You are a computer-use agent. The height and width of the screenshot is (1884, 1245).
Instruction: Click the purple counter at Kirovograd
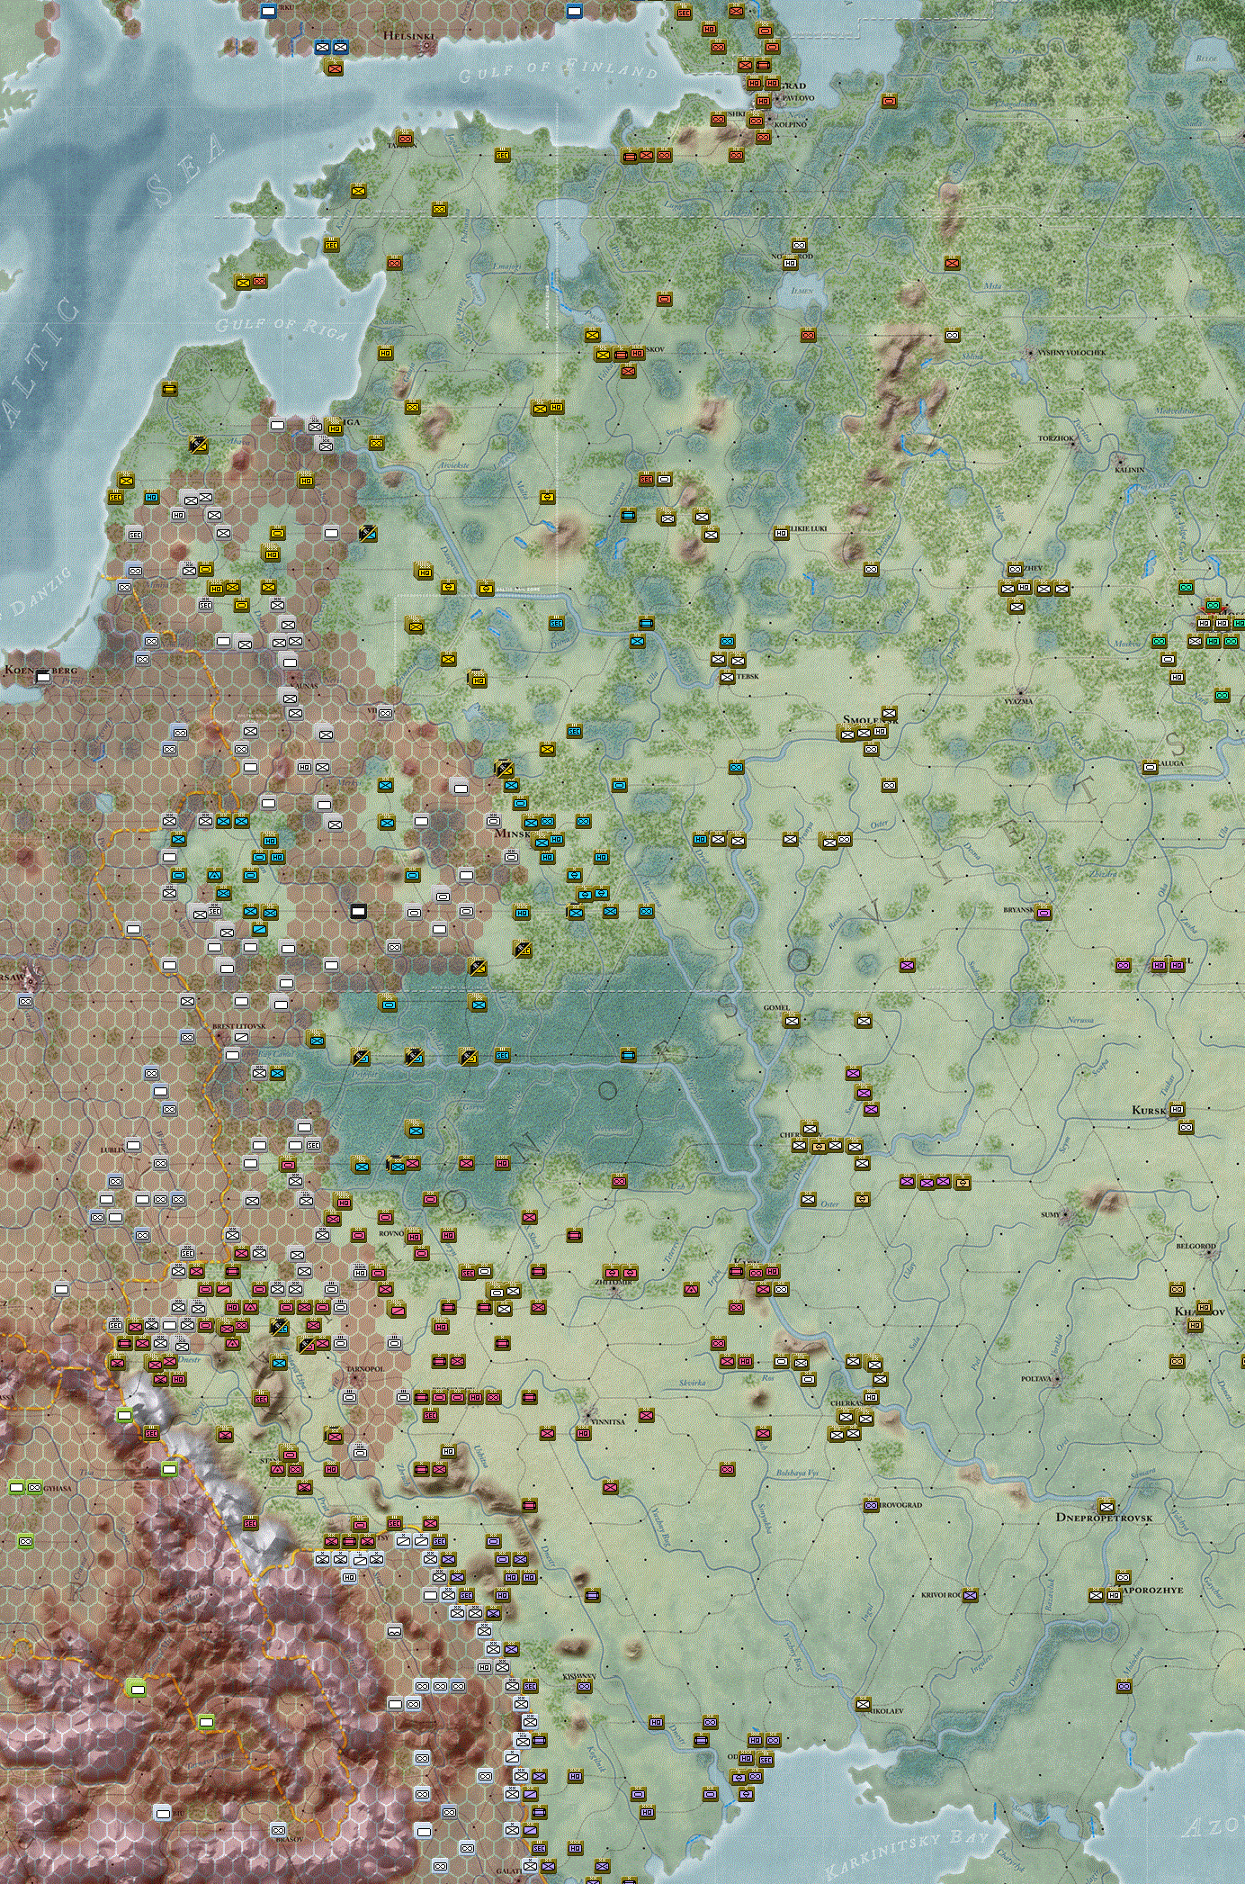[x=871, y=1505]
